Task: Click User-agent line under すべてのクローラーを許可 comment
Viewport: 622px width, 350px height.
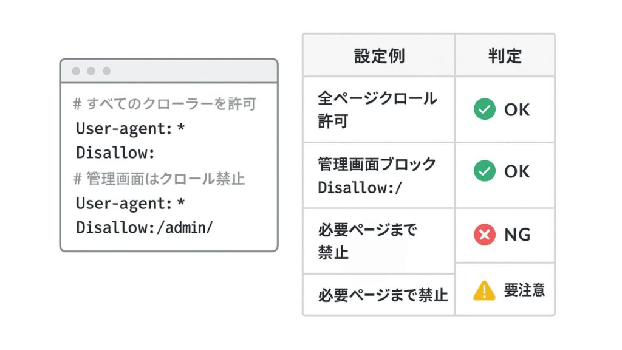Action: pyautogui.click(x=130, y=128)
